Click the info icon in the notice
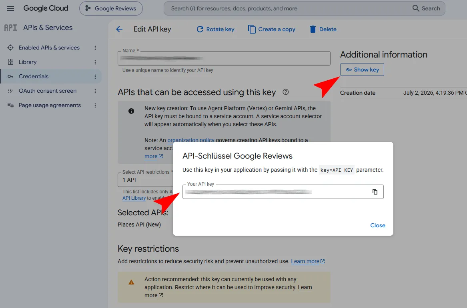This screenshot has width=467, height=308. (x=131, y=111)
